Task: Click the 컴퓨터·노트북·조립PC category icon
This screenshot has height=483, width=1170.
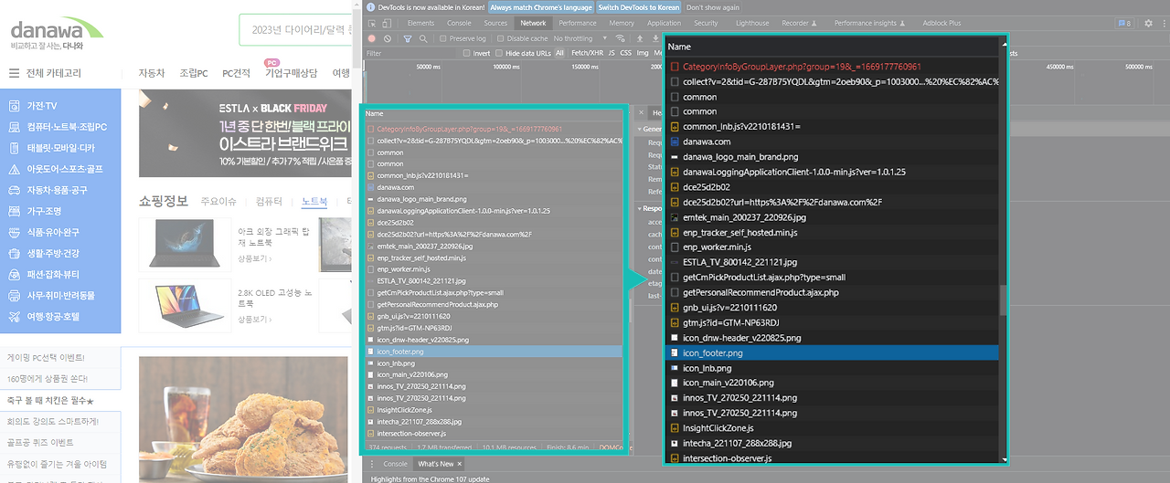Action: [x=16, y=127]
